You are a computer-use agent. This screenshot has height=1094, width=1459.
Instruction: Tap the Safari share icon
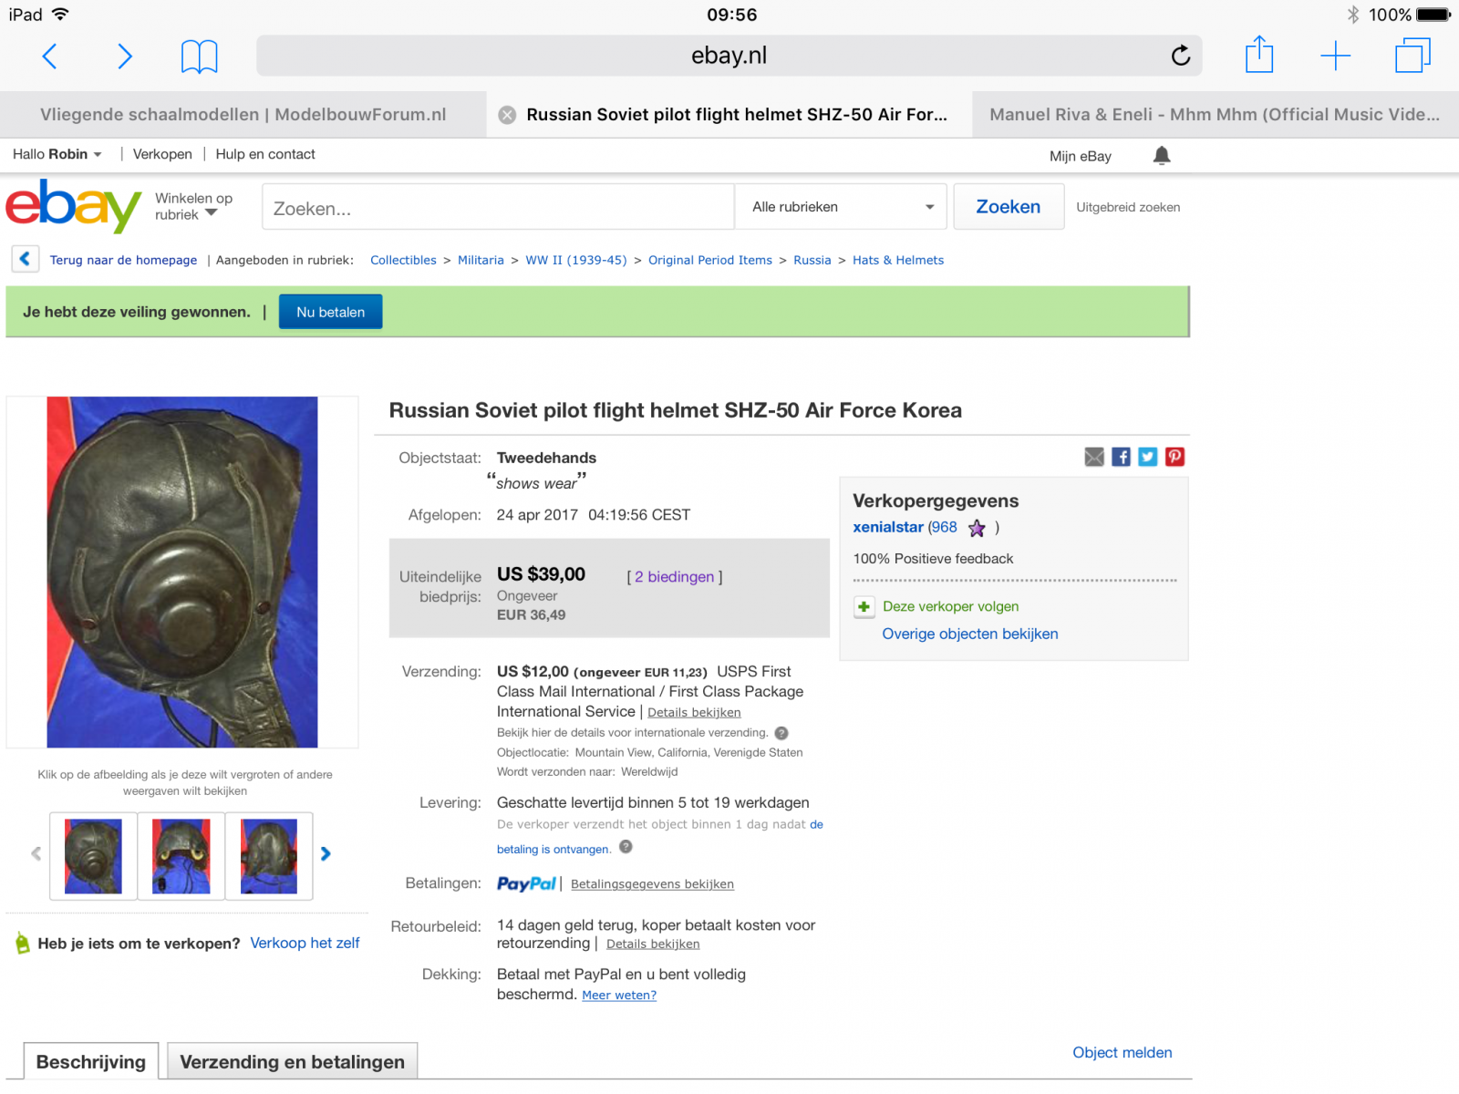(x=1259, y=54)
